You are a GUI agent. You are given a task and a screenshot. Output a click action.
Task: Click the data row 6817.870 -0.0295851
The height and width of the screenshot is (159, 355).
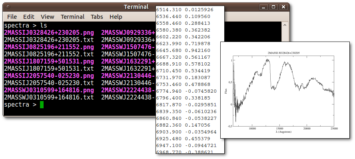tap(187, 105)
